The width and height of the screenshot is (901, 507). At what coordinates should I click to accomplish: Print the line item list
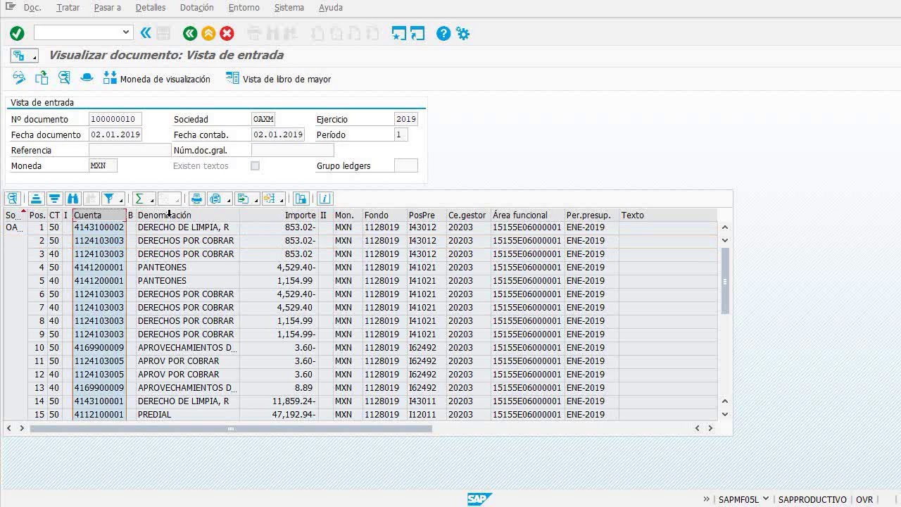196,199
